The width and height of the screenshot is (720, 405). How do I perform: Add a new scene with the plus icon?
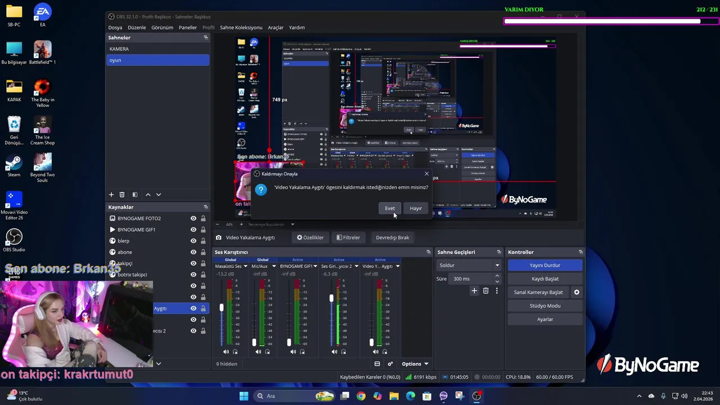pos(111,195)
